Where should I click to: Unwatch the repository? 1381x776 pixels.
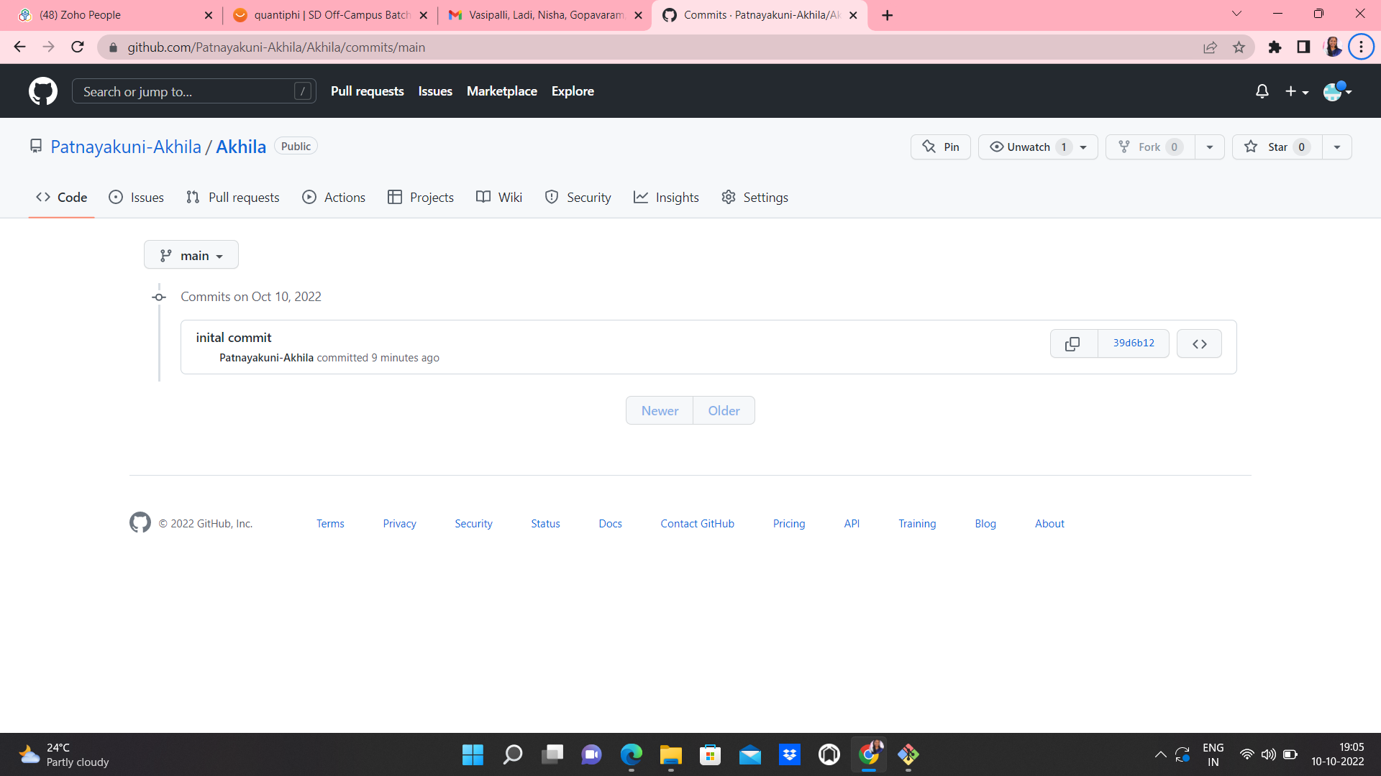(1029, 147)
